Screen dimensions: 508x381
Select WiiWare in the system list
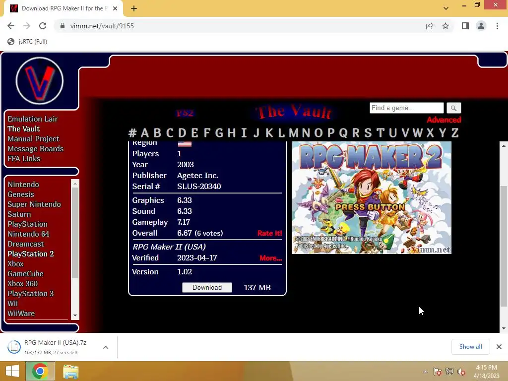pos(21,314)
